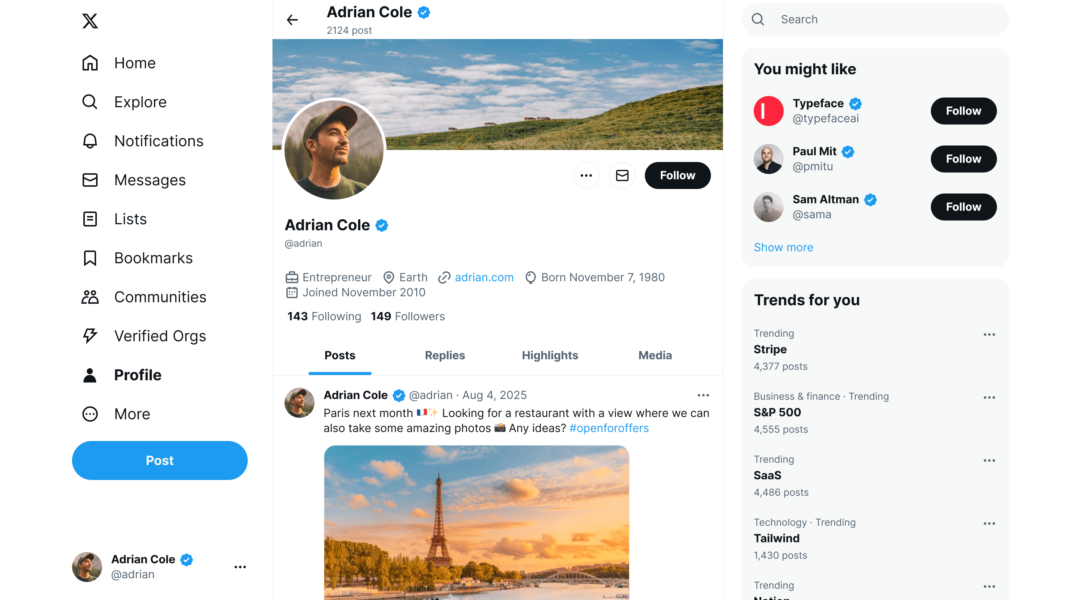This screenshot has height=600, width=1081.
Task: Expand suggestions with Show more
Action: (x=783, y=247)
